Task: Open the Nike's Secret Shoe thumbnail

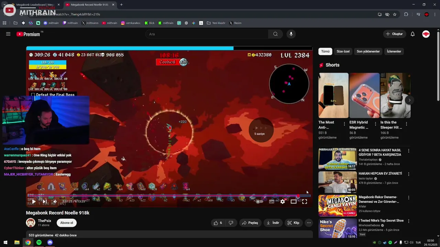Action: 338,228
